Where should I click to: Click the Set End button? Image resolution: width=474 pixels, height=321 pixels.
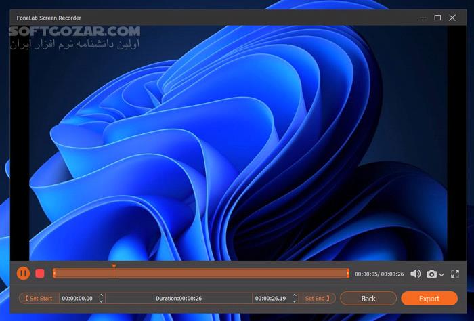[317, 298]
